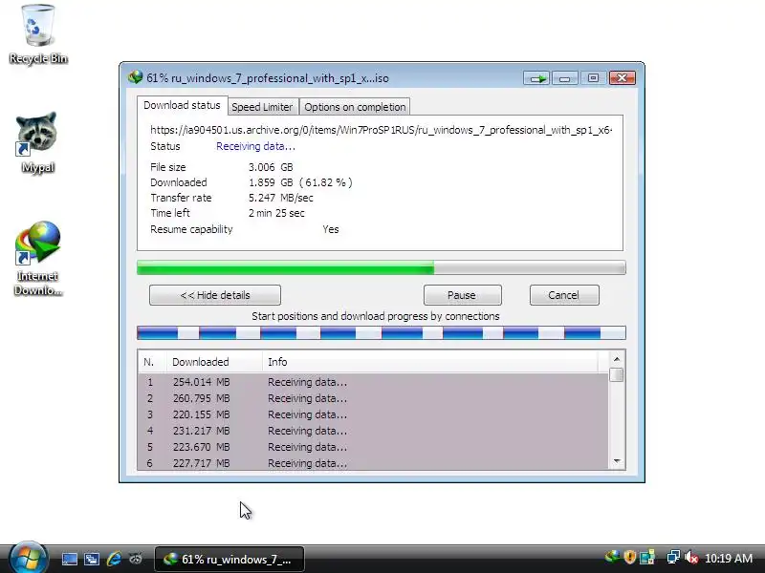
Task: Select connection row 254.014 MB
Action: pyautogui.click(x=373, y=382)
